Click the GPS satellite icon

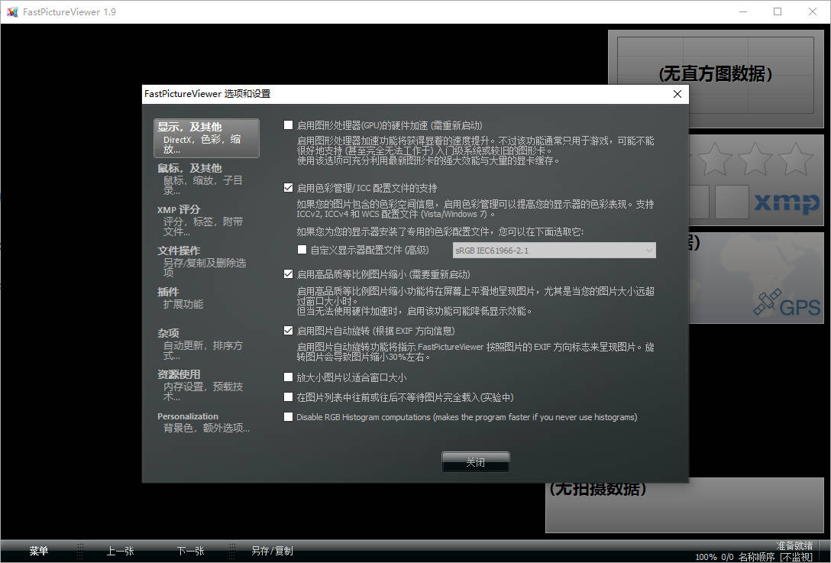[768, 302]
